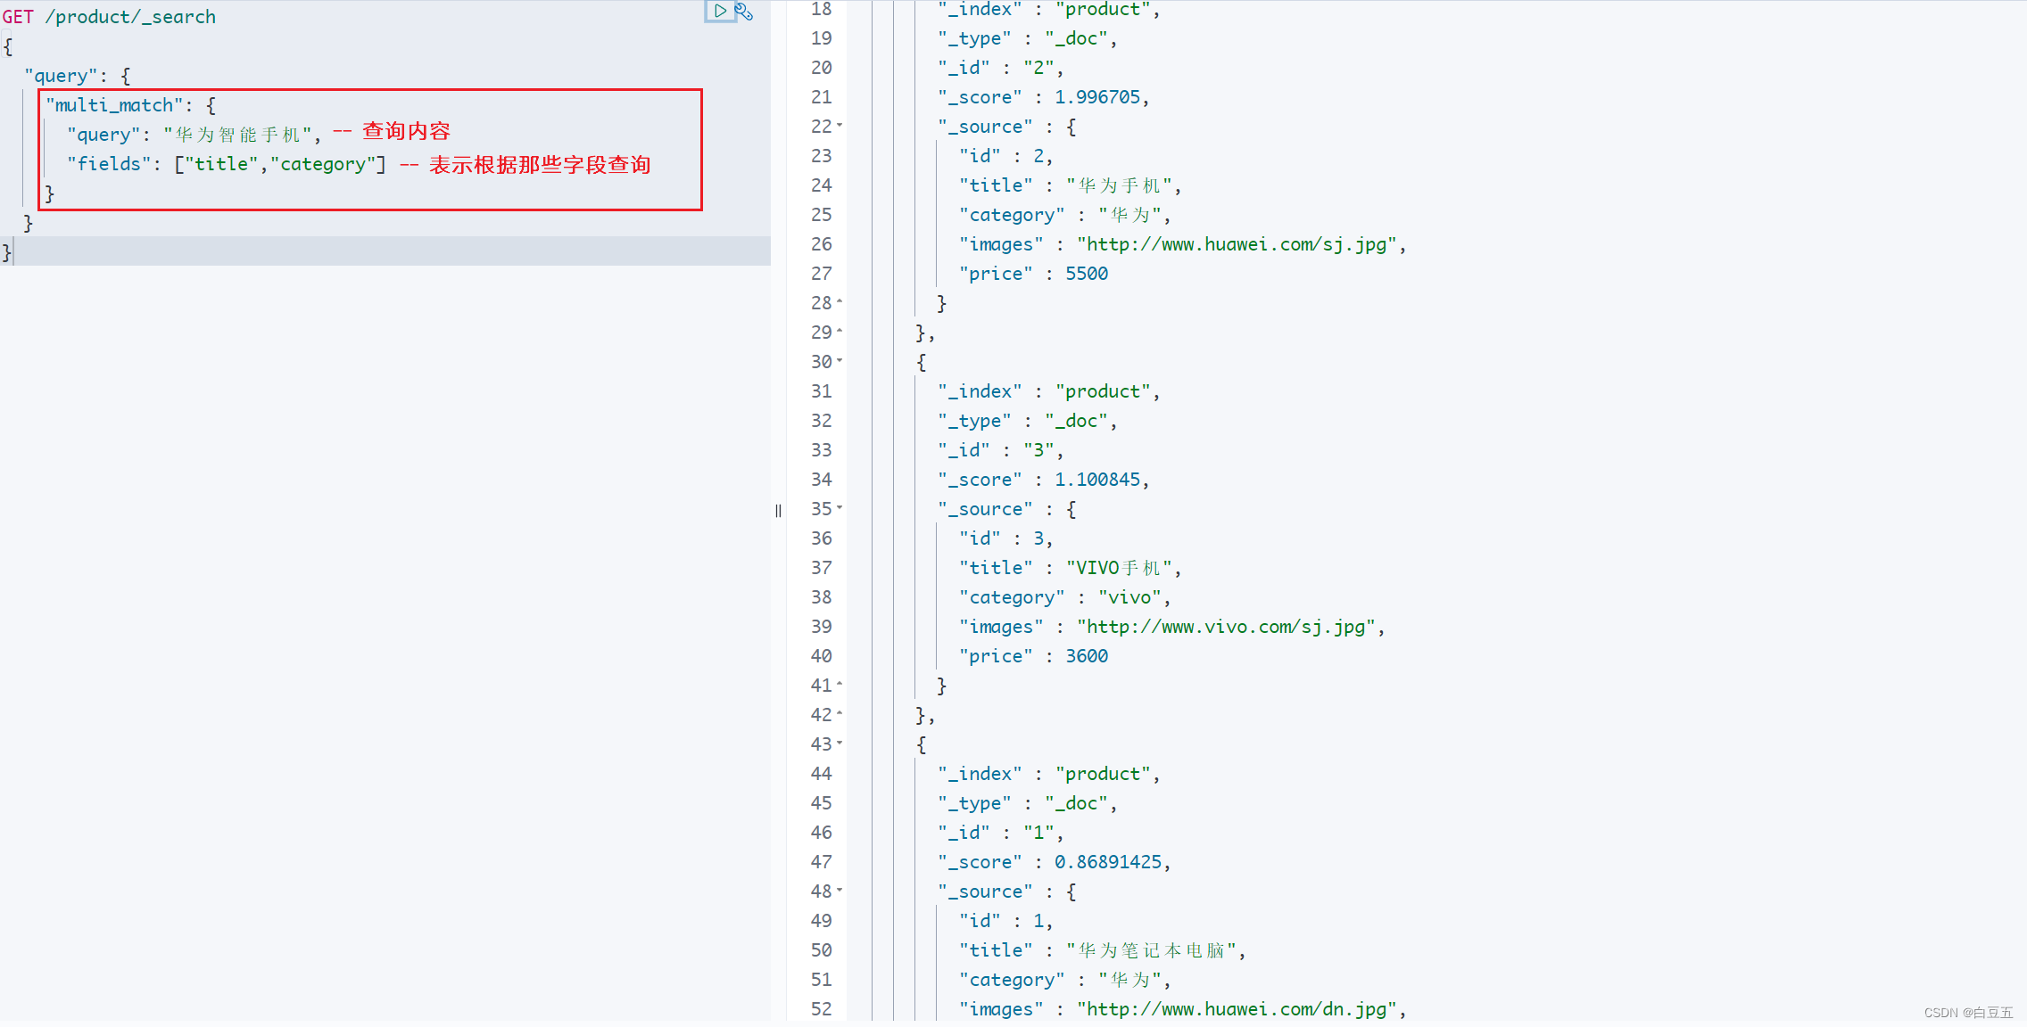
Task: Click the "_type" : "_doc" at line 19
Action: pos(1027,38)
